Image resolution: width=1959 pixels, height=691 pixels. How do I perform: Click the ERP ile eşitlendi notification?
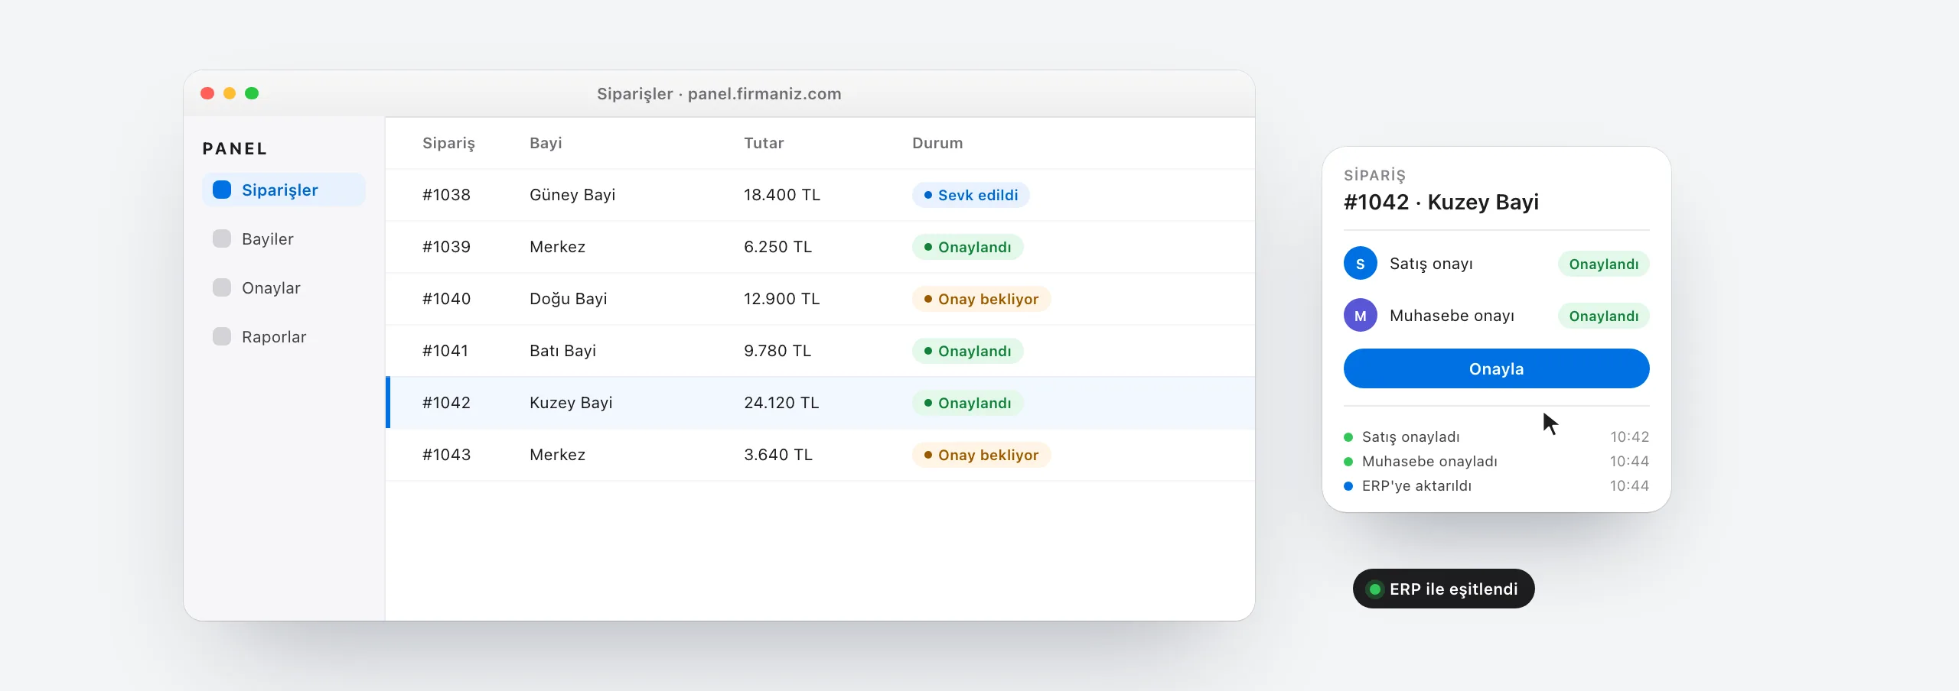[x=1444, y=589]
